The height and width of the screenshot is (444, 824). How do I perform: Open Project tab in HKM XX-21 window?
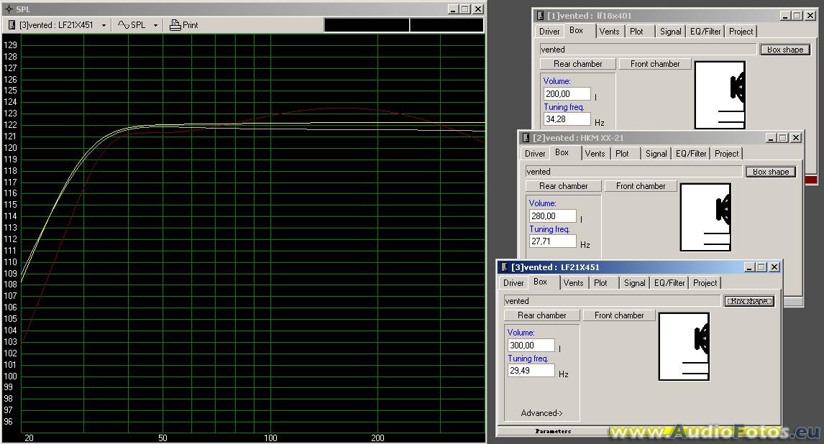[x=727, y=154]
